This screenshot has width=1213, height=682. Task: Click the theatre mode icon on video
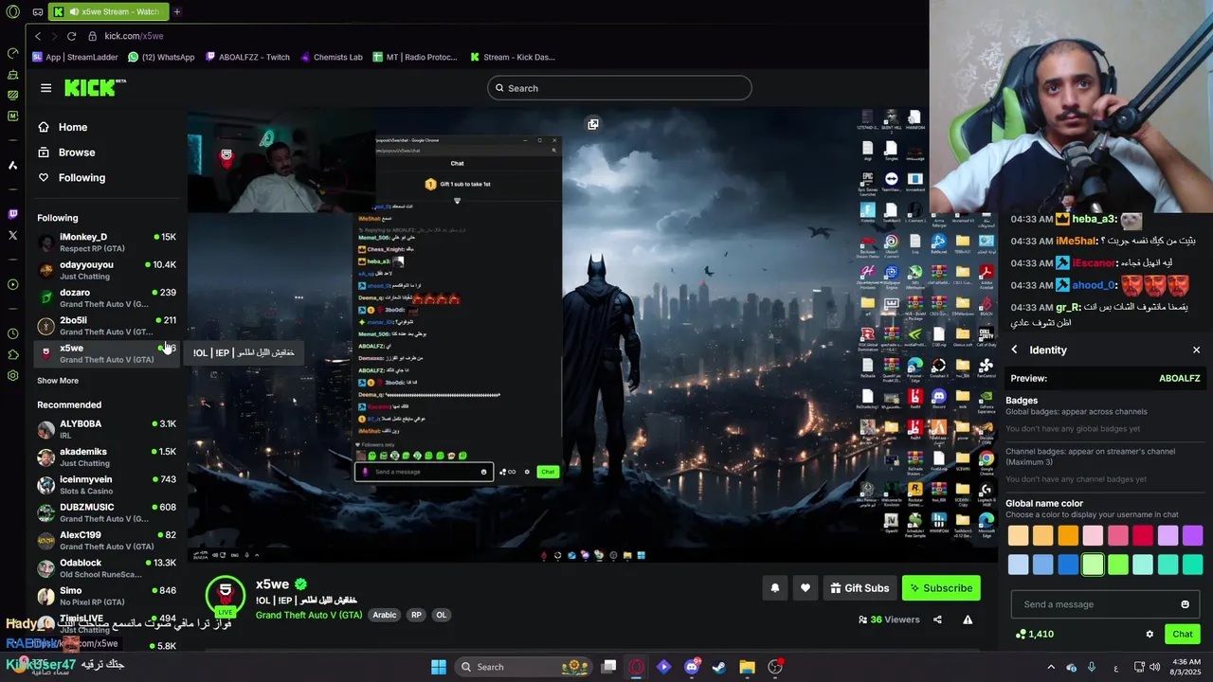click(x=593, y=124)
